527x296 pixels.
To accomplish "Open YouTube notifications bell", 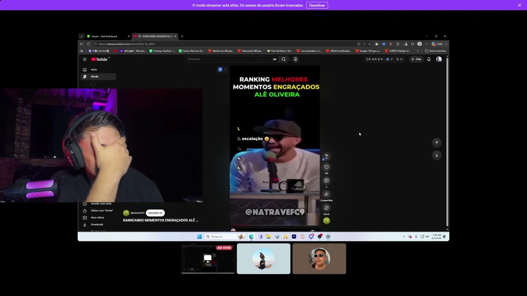I will [x=429, y=59].
